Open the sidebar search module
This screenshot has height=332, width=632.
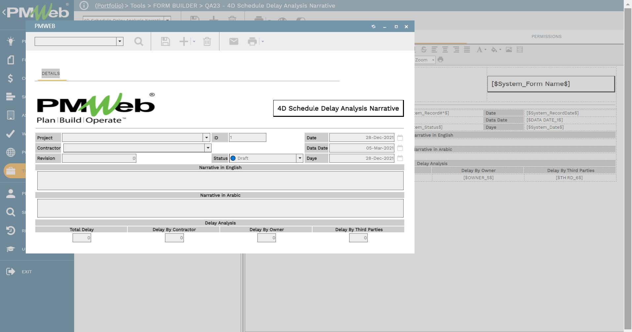point(11,212)
